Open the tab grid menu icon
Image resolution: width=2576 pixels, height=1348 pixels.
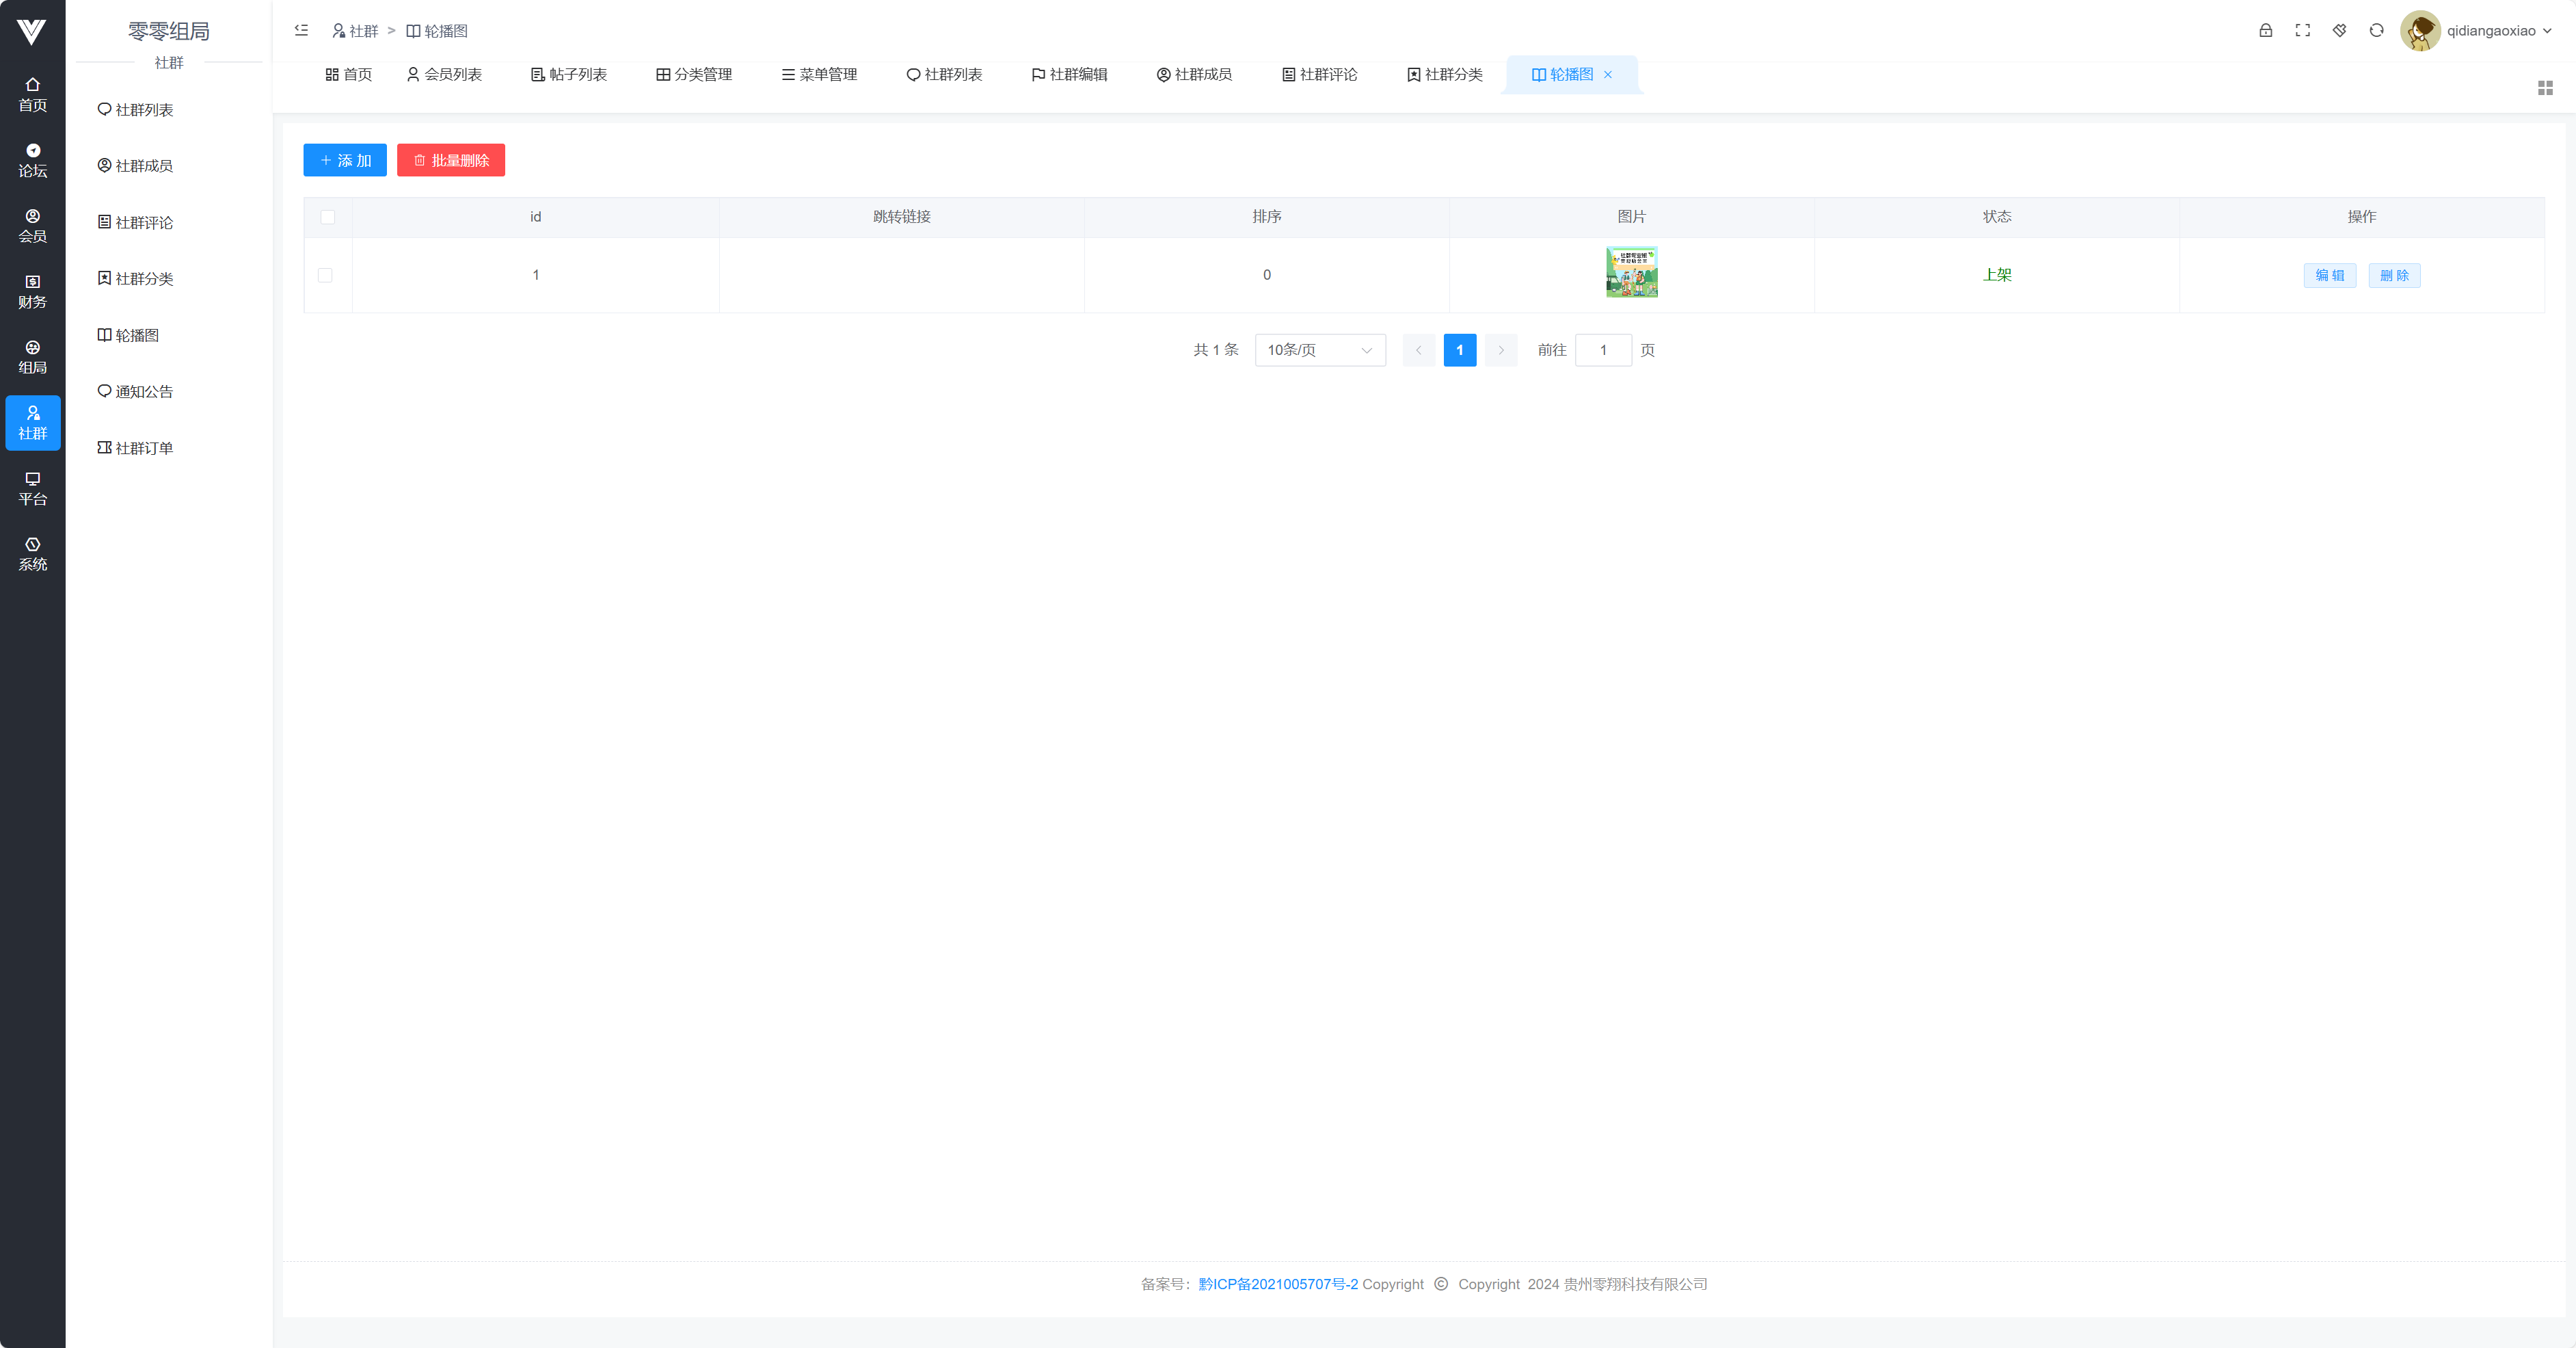[2545, 88]
